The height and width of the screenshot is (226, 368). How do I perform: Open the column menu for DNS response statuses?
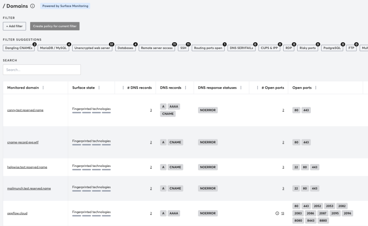(240, 87)
